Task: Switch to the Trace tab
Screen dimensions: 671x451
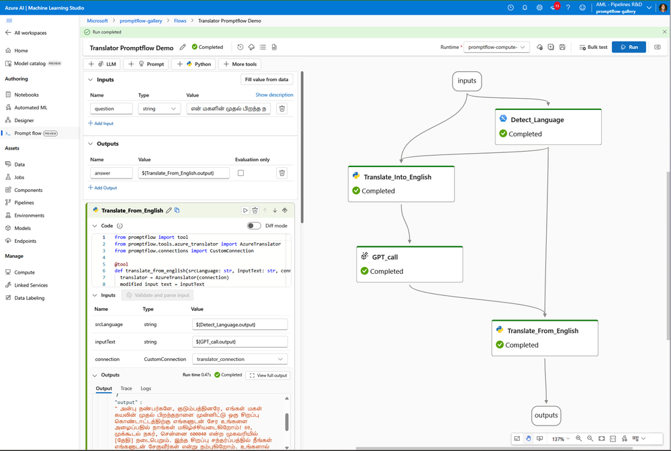Action: point(126,388)
